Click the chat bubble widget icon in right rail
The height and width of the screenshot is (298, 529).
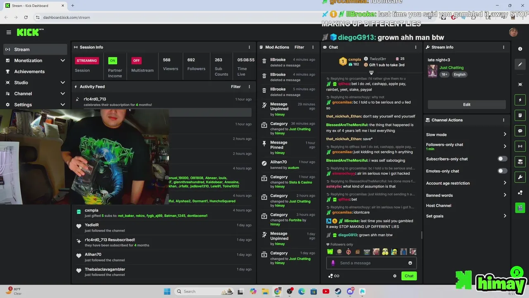click(x=520, y=131)
